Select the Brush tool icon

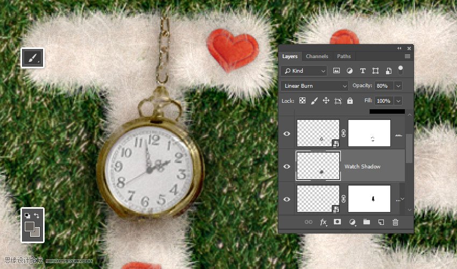tap(32, 58)
